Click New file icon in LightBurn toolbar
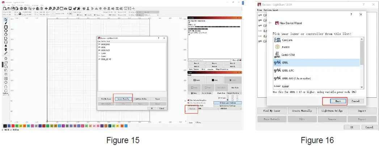This screenshot has height=146, width=379. point(5,9)
